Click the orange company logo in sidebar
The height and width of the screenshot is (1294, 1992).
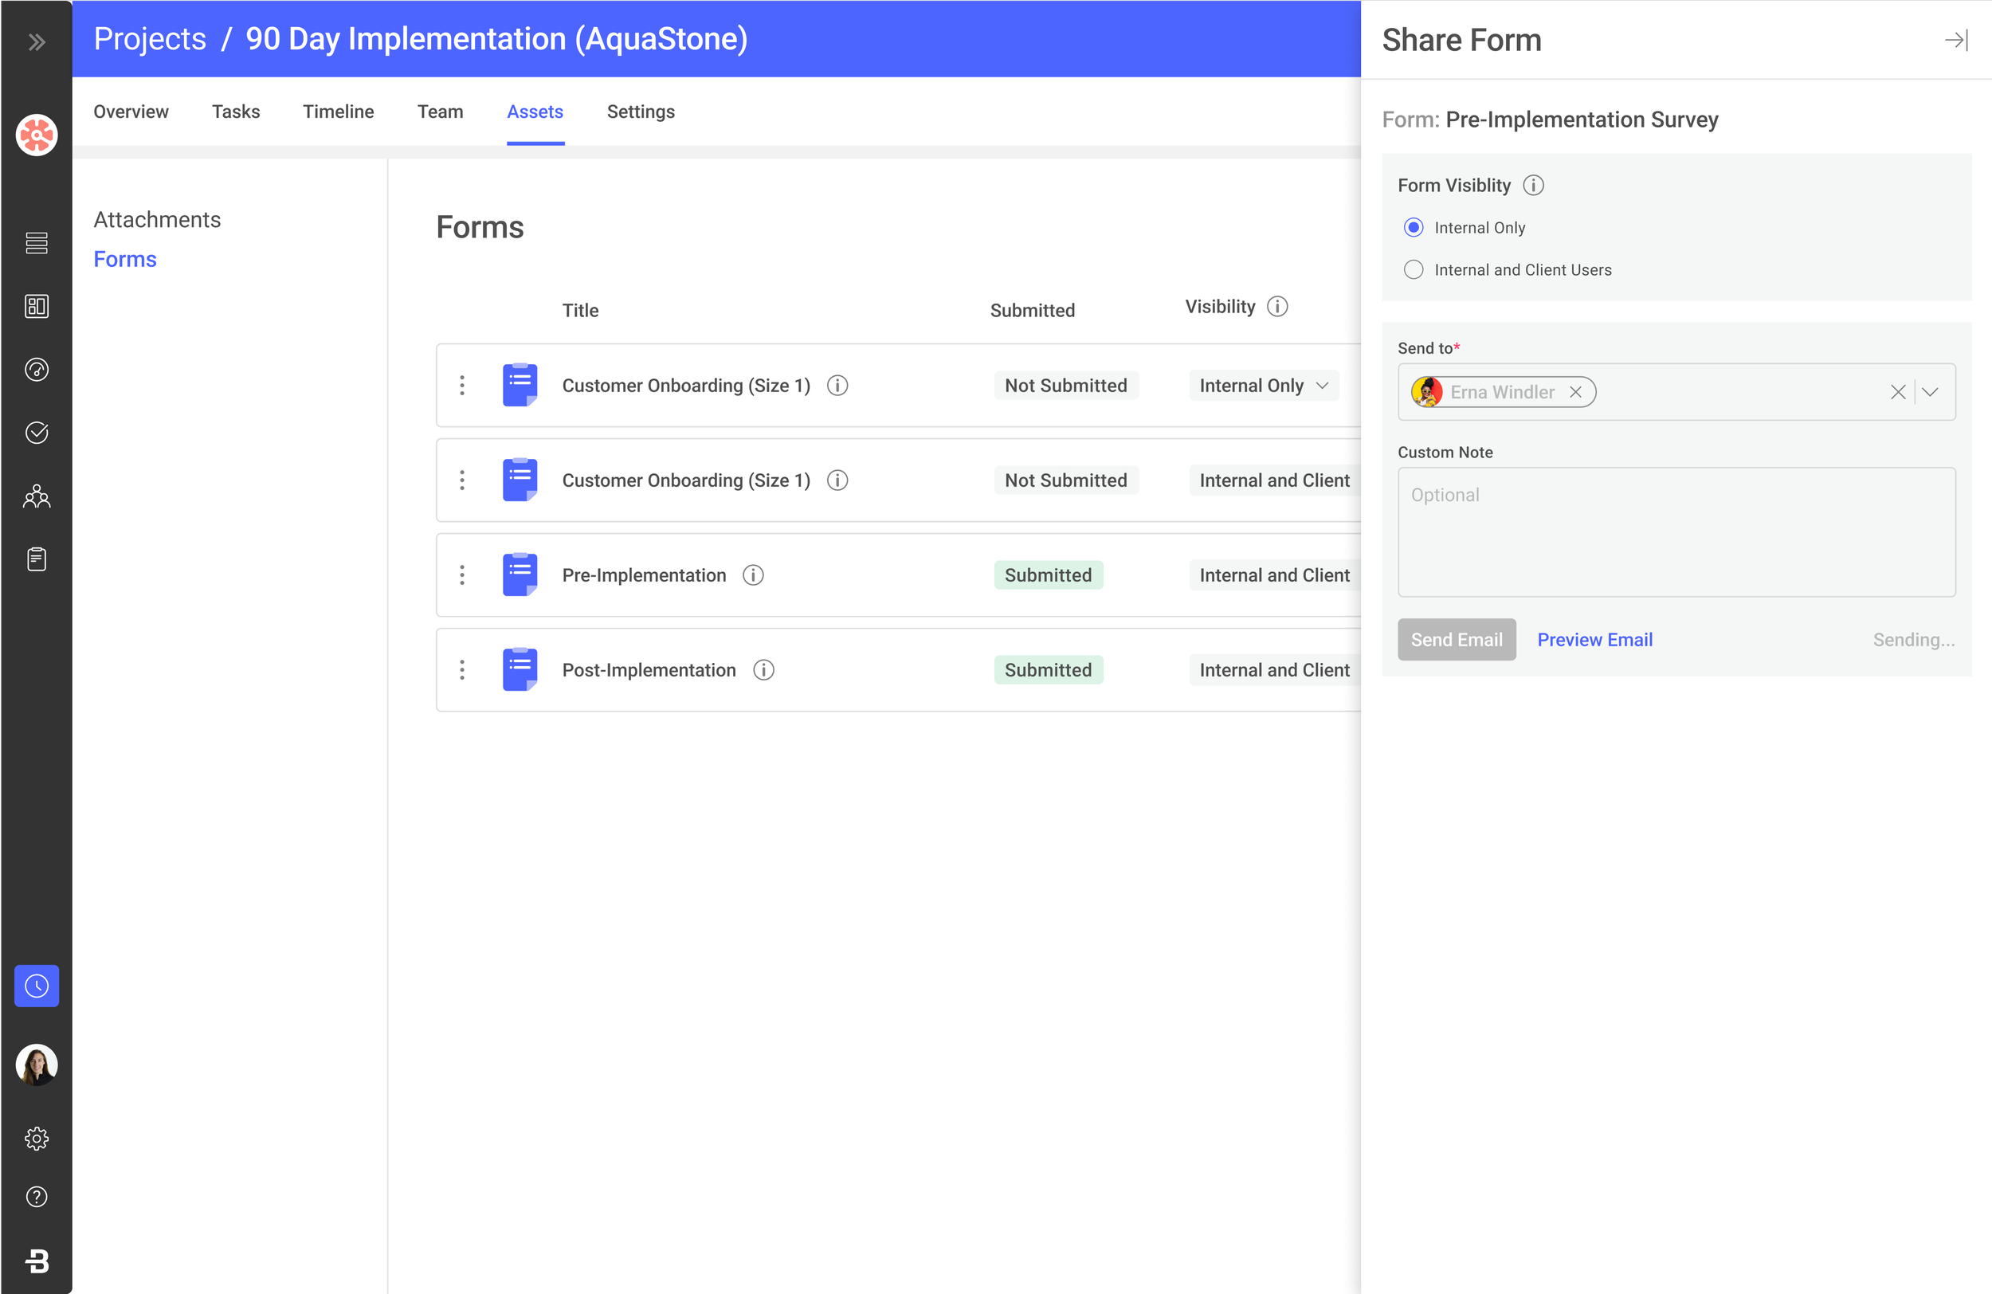[x=37, y=135]
